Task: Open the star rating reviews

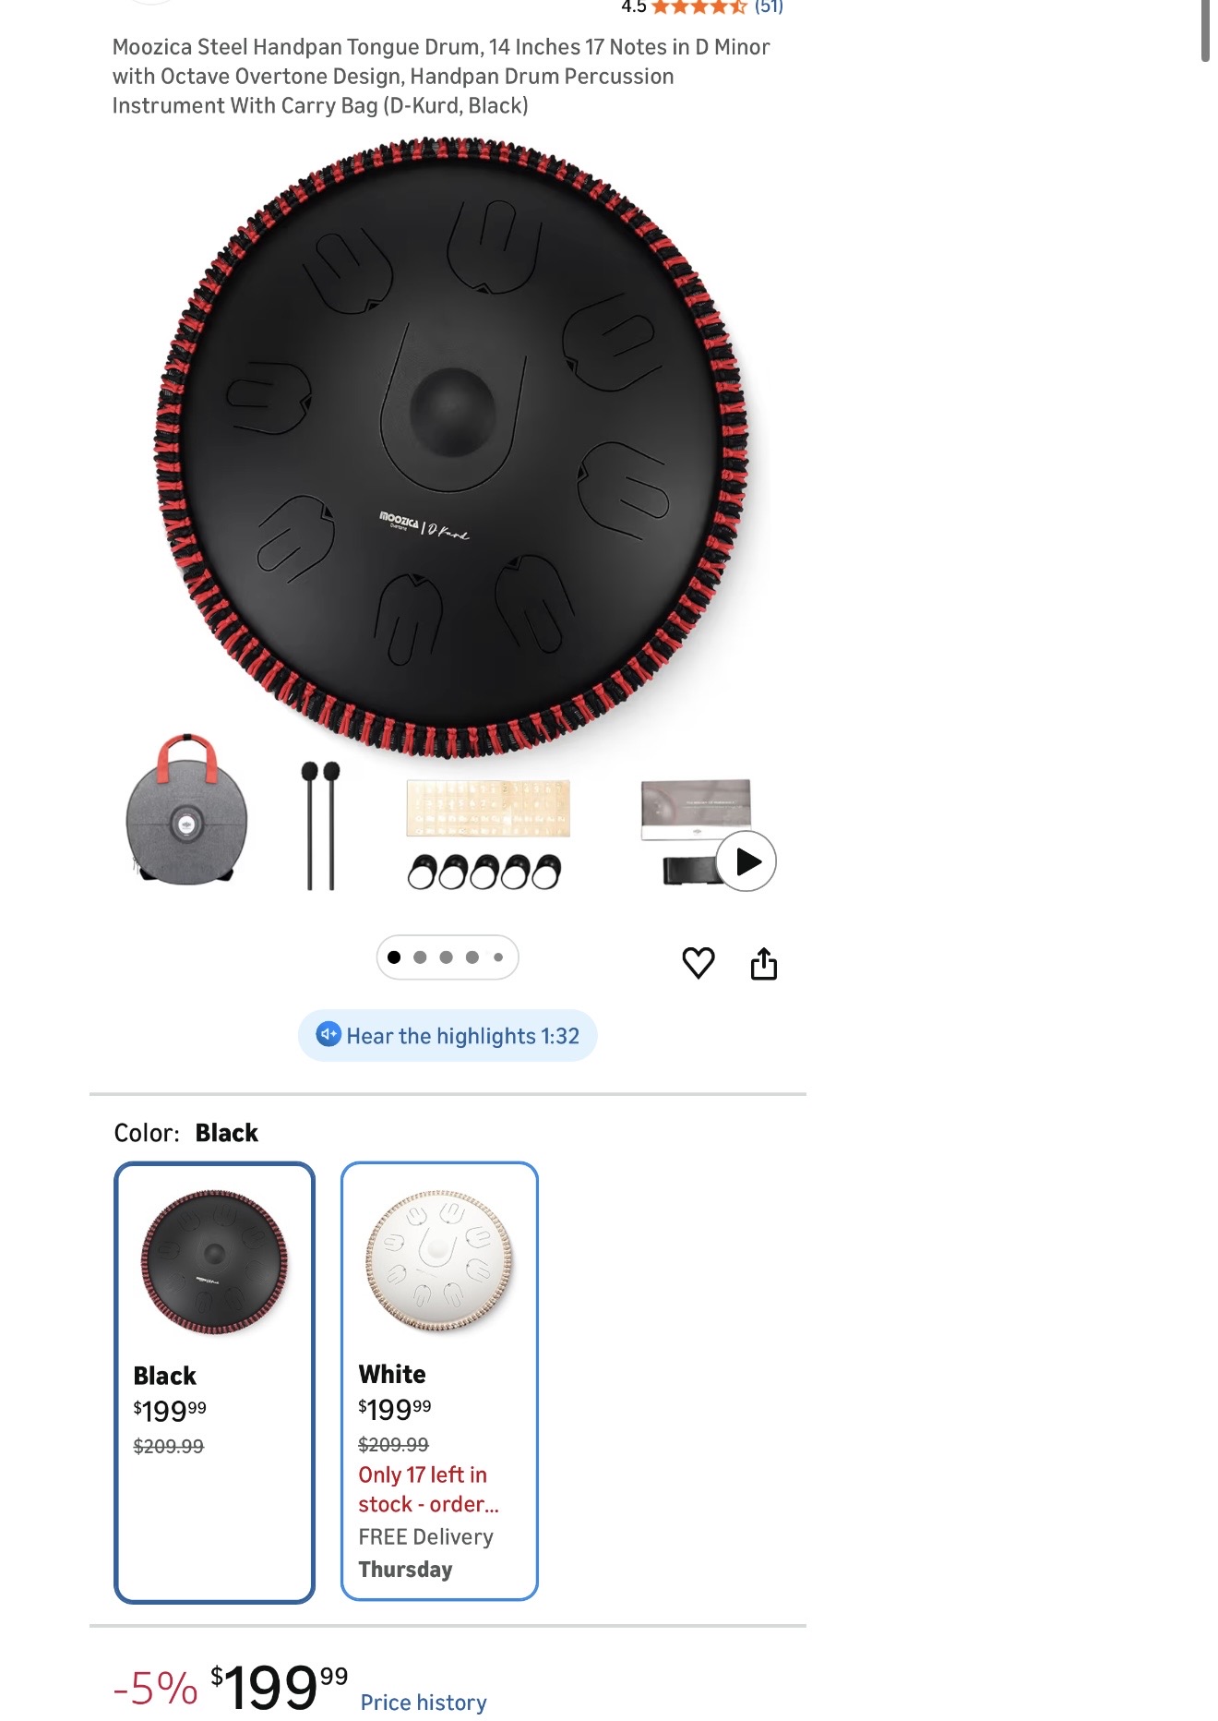Action: click(x=699, y=7)
